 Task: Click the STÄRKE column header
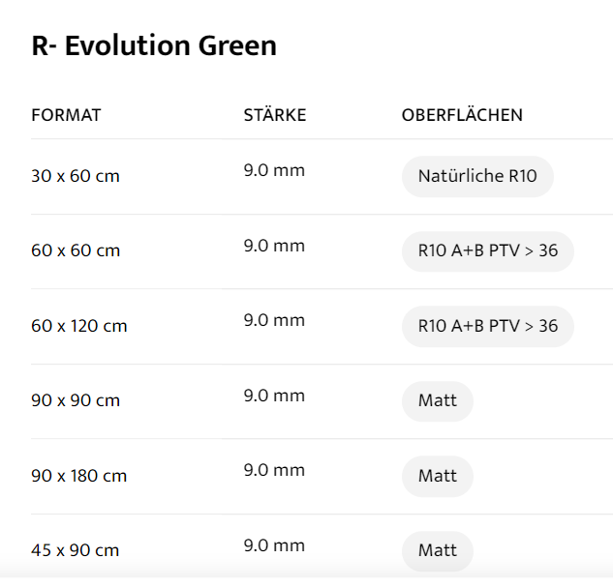click(x=274, y=115)
